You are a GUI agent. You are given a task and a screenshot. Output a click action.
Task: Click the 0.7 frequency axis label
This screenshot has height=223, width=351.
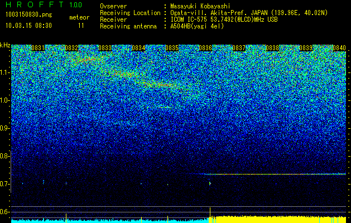[x=4, y=184]
